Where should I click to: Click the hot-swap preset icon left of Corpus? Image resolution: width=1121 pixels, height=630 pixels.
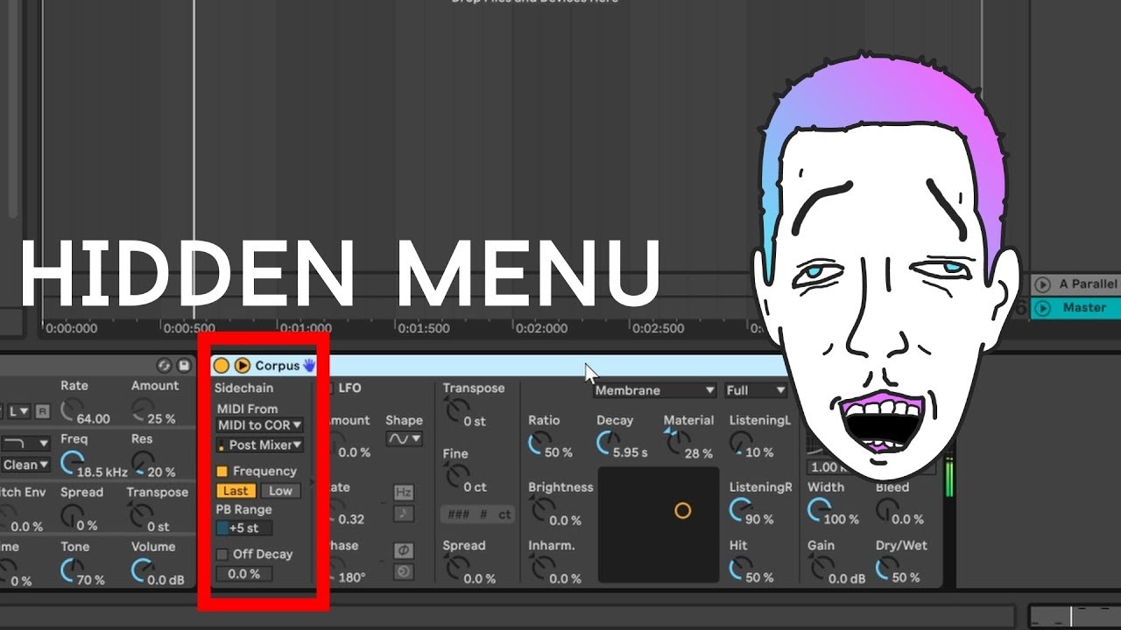(164, 366)
